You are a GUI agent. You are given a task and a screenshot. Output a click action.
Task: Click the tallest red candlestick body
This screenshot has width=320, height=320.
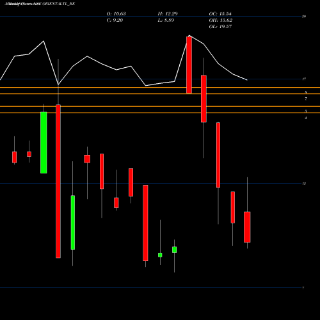58,181
